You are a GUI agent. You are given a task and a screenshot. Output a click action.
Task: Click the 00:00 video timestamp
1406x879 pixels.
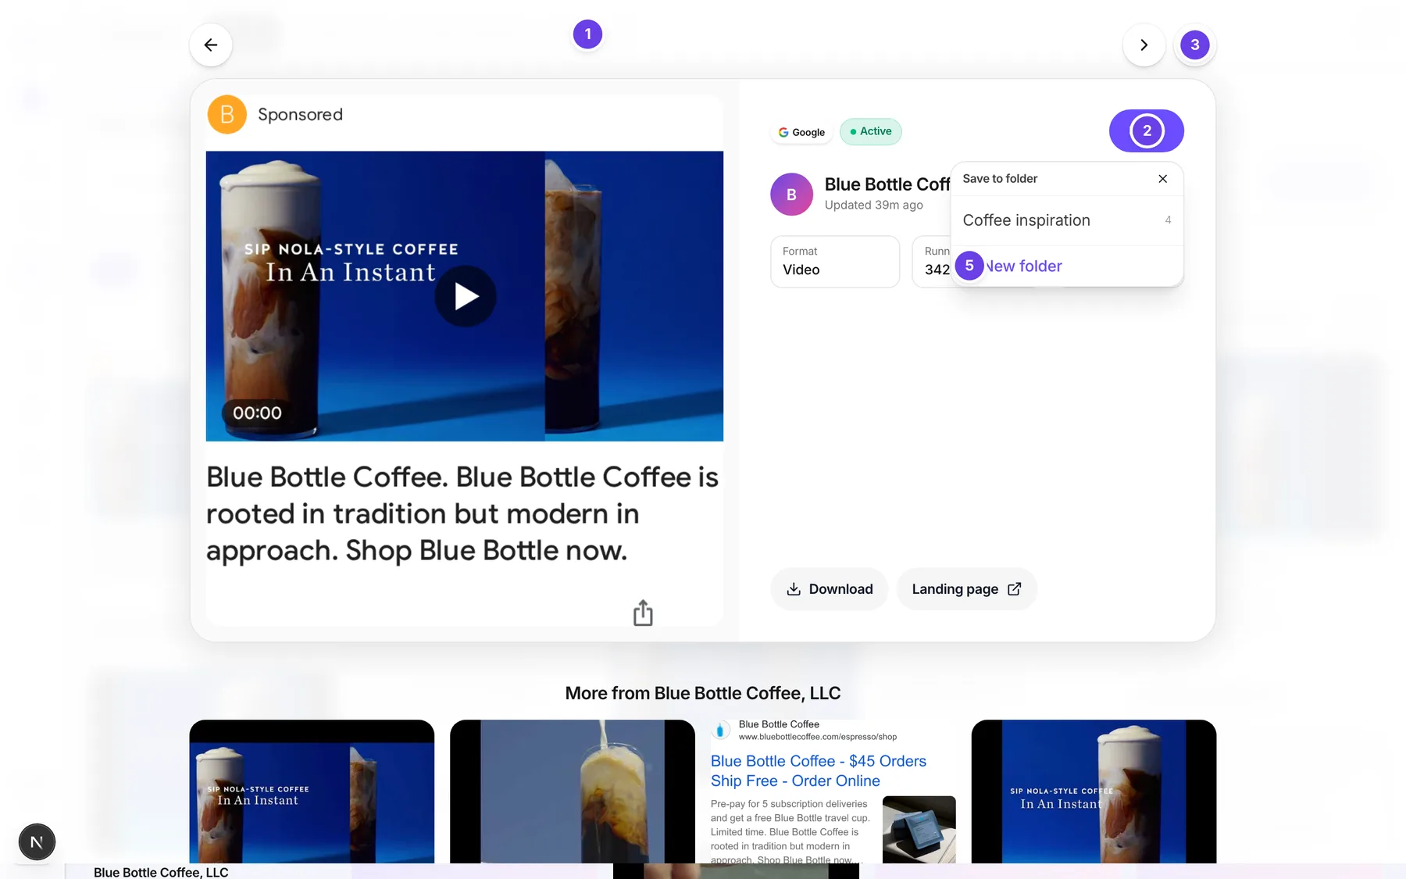pyautogui.click(x=257, y=413)
